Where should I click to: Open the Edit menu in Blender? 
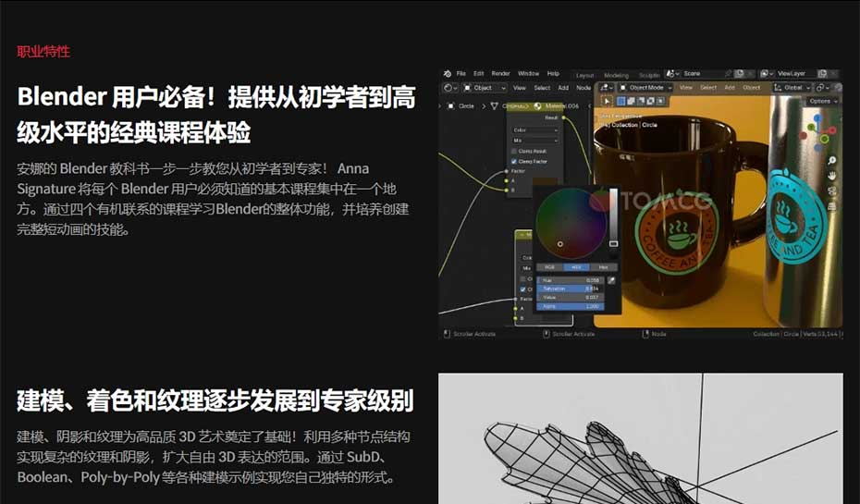click(479, 73)
